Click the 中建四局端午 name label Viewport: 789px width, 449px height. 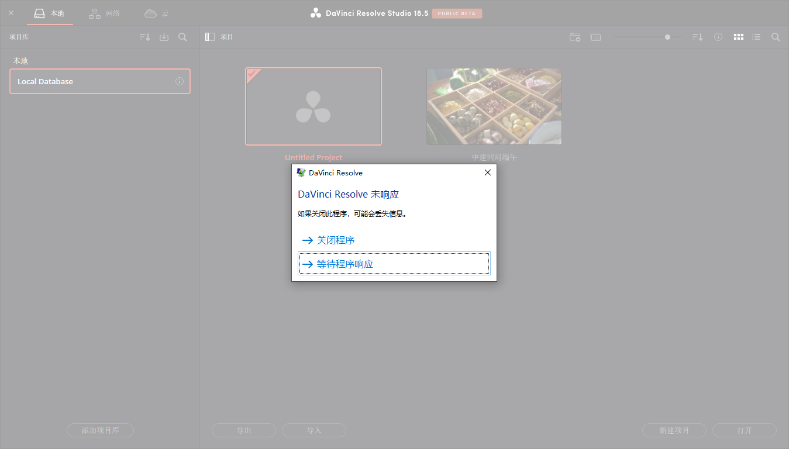[x=494, y=158]
